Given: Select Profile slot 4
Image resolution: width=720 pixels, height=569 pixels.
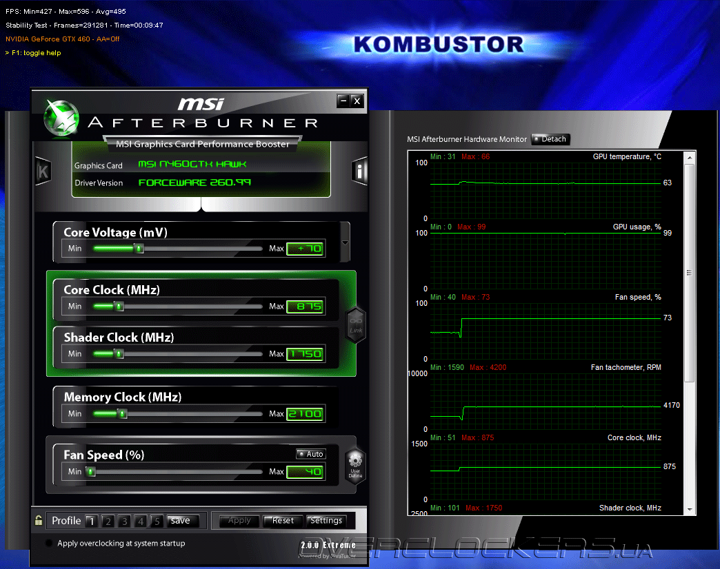Looking at the screenshot, I should click(141, 521).
